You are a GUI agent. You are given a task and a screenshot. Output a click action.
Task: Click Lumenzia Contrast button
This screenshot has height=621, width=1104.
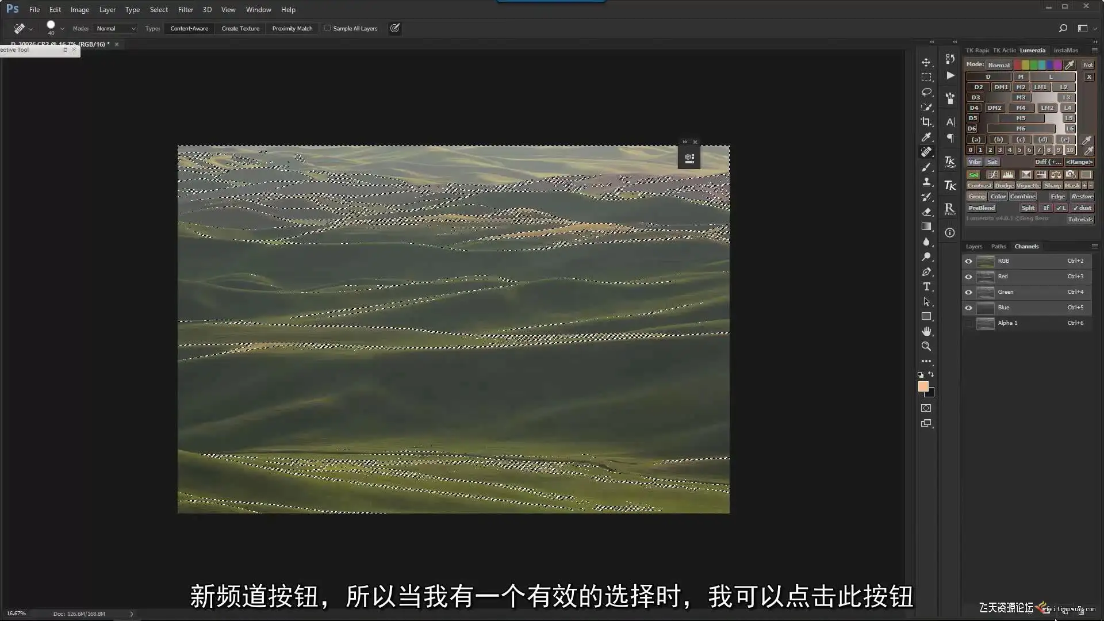coord(979,186)
